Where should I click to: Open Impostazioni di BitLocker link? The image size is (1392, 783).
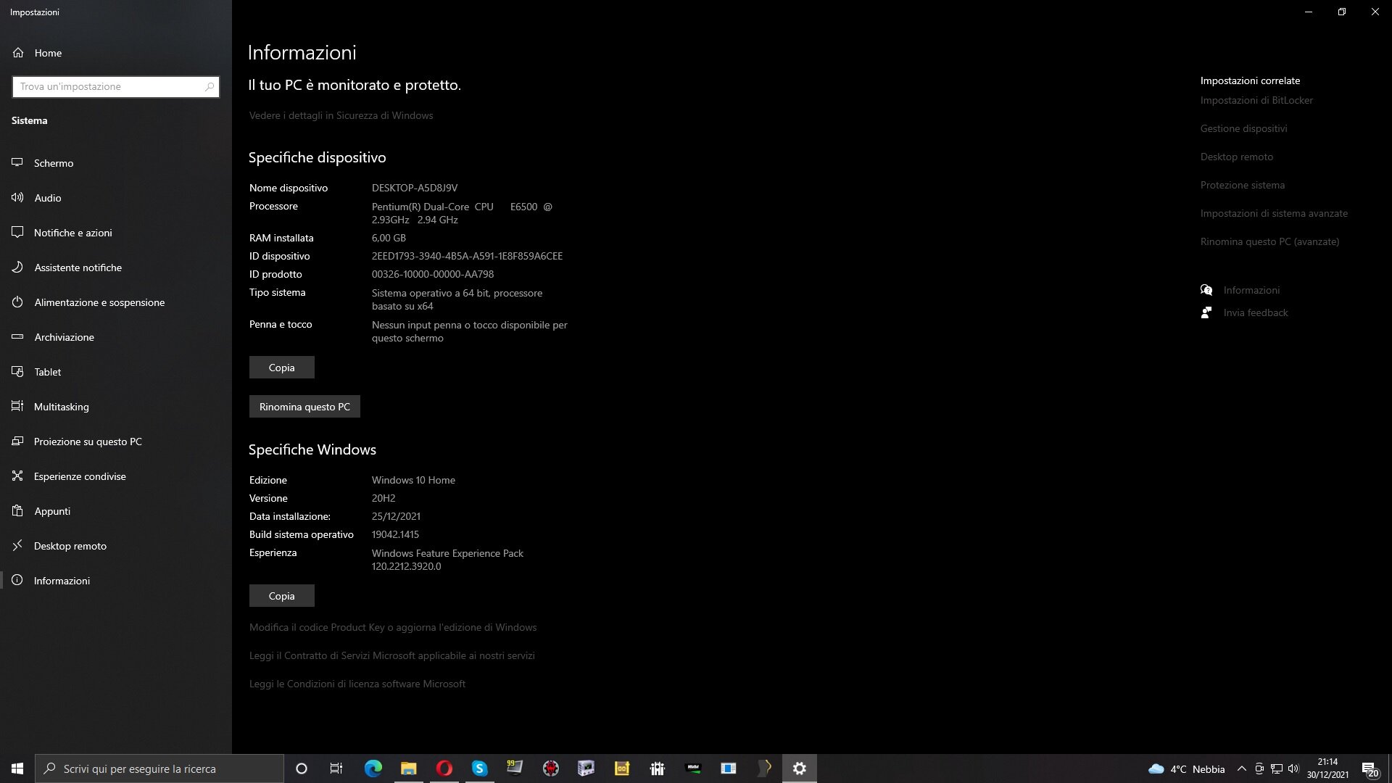click(1256, 100)
